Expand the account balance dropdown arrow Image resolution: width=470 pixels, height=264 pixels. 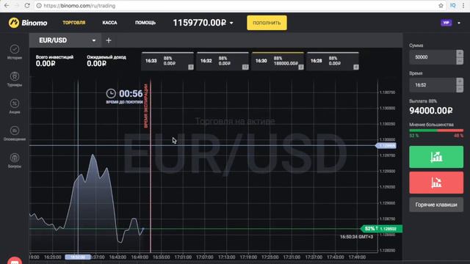tap(231, 23)
